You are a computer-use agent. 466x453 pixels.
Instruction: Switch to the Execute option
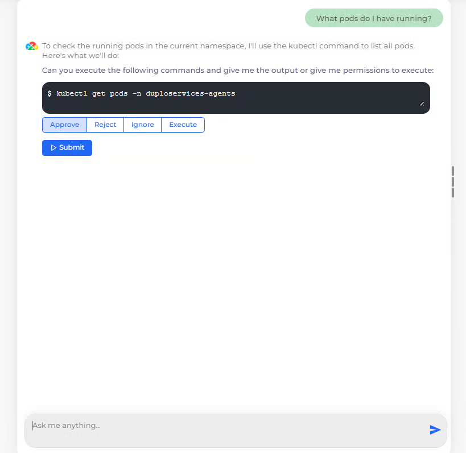pos(183,125)
